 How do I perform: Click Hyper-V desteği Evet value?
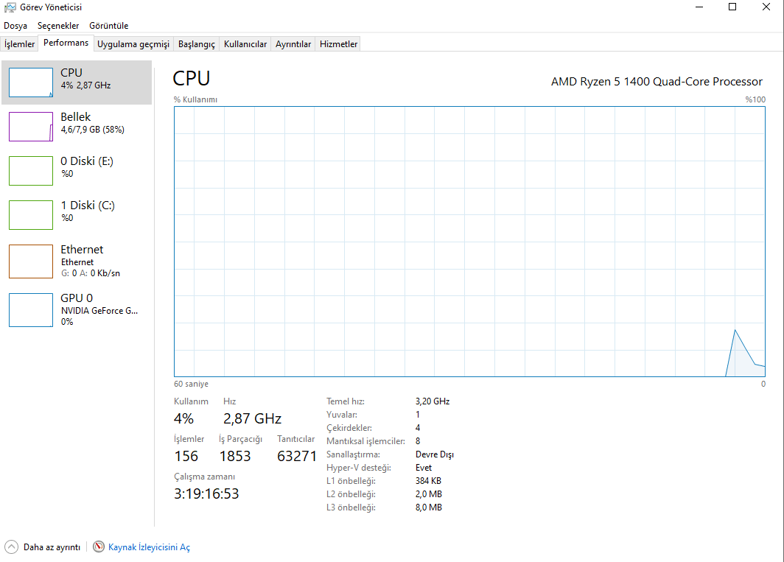(x=424, y=468)
